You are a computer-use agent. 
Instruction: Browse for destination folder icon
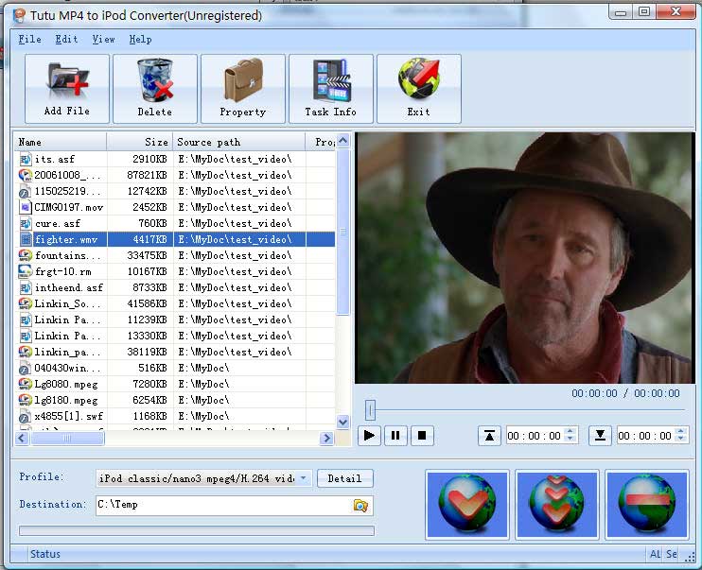coord(360,506)
